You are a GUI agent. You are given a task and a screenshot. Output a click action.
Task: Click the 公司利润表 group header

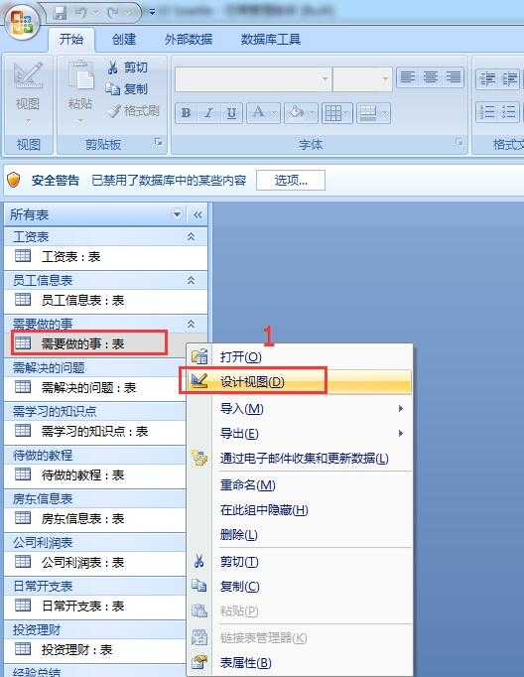point(95,542)
